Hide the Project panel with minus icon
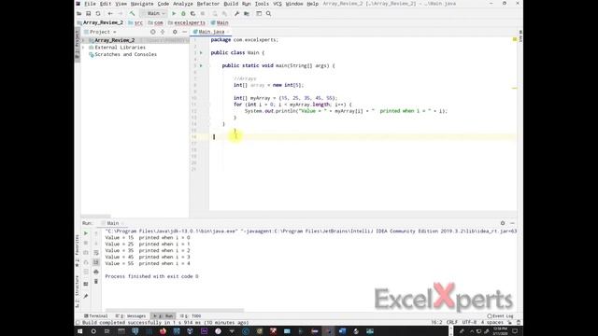Screen dimensions: 598x336 click(x=185, y=32)
